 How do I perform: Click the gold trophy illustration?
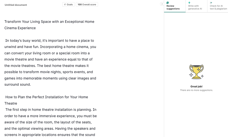(x=196, y=72)
